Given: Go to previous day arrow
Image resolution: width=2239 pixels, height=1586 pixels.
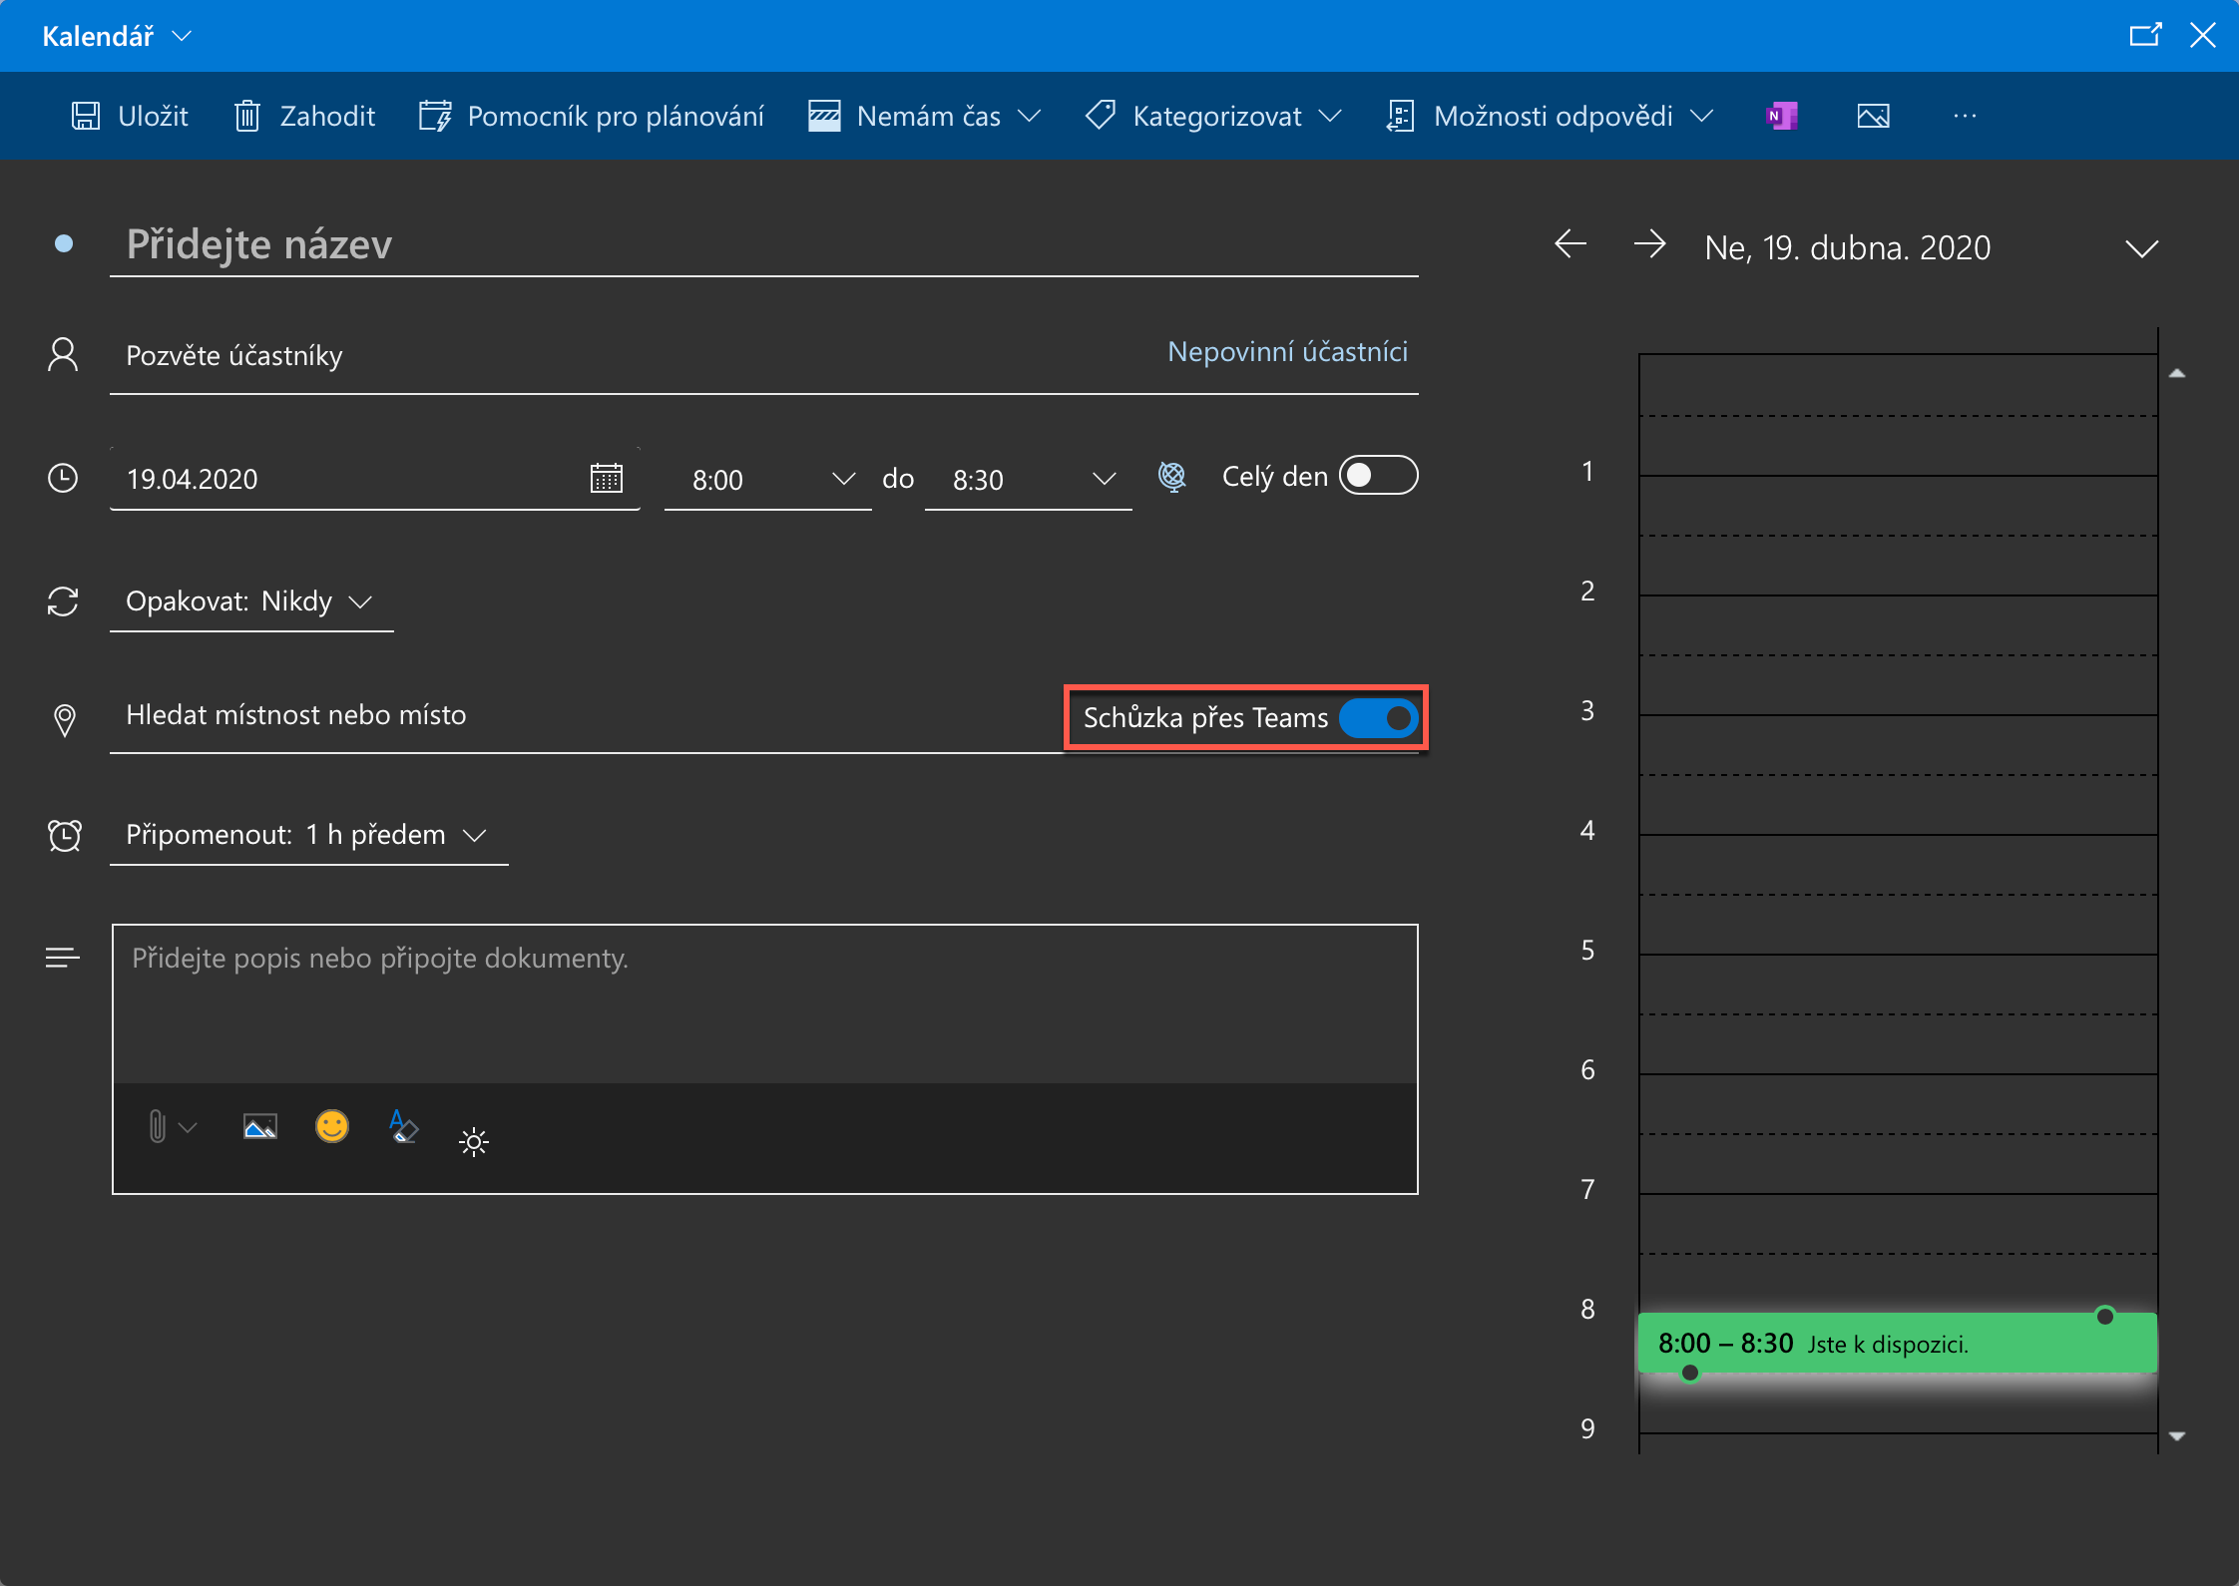Looking at the screenshot, I should click(x=1570, y=244).
